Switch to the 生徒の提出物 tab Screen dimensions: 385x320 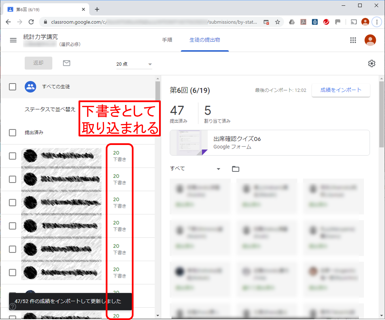click(205, 40)
